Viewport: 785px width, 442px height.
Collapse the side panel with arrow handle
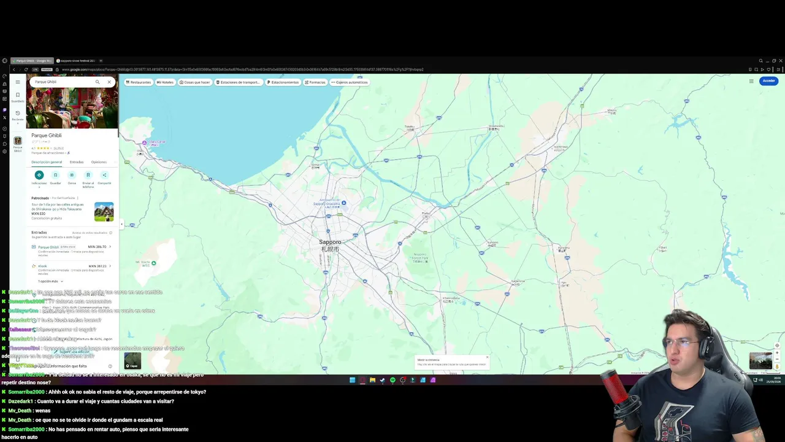[x=121, y=224]
